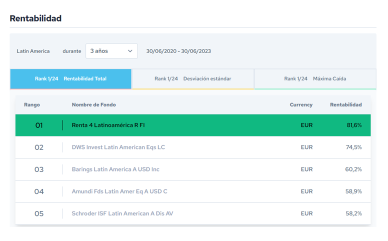This screenshot has width=388, height=241.
Task: Open the Máxima Caída tab
Action: point(315,78)
